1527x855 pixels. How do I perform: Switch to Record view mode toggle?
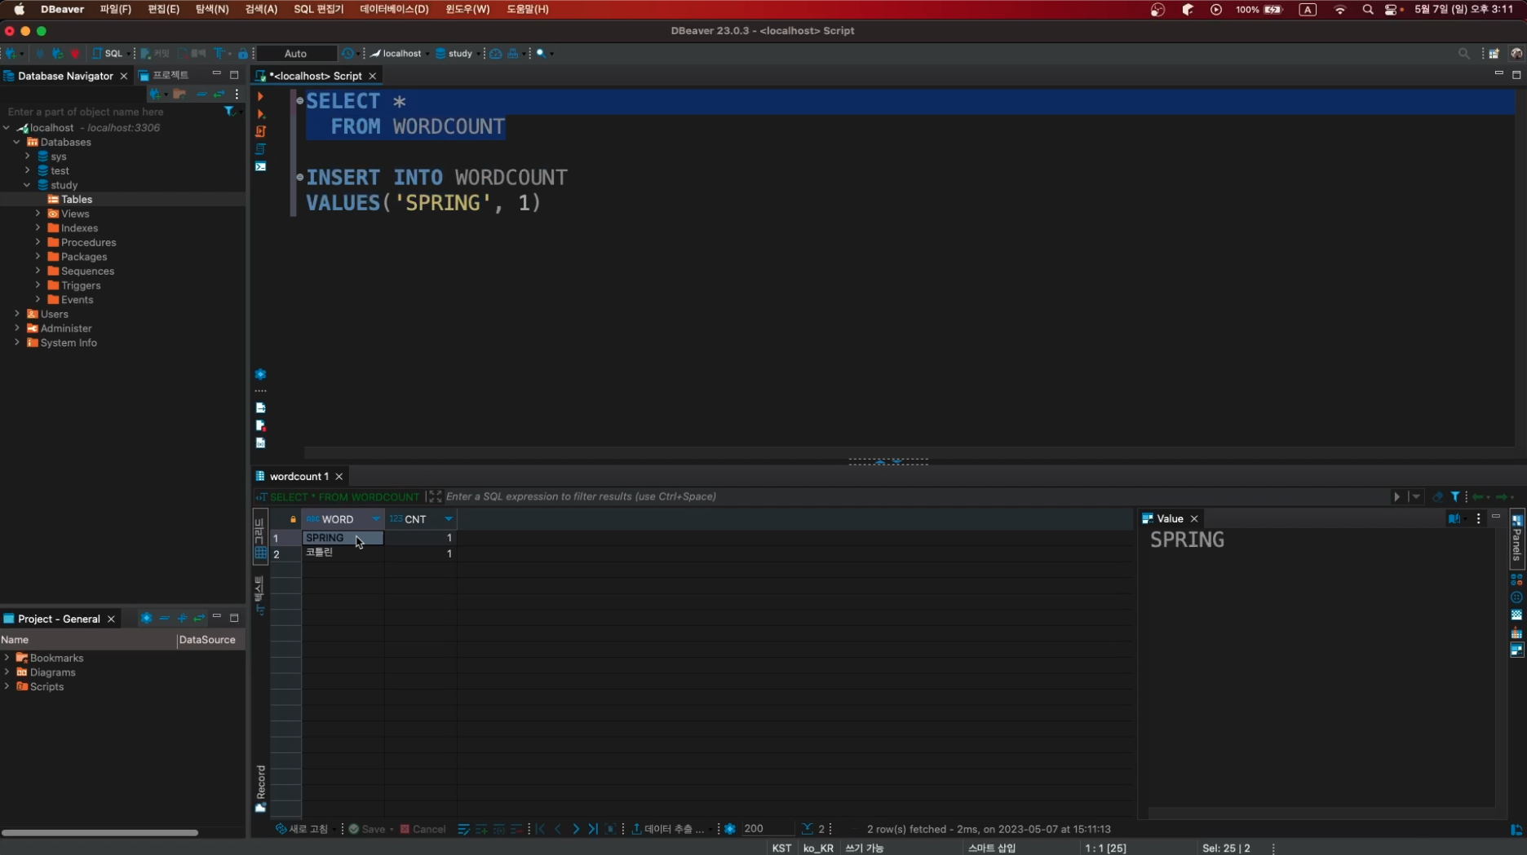pos(261,789)
